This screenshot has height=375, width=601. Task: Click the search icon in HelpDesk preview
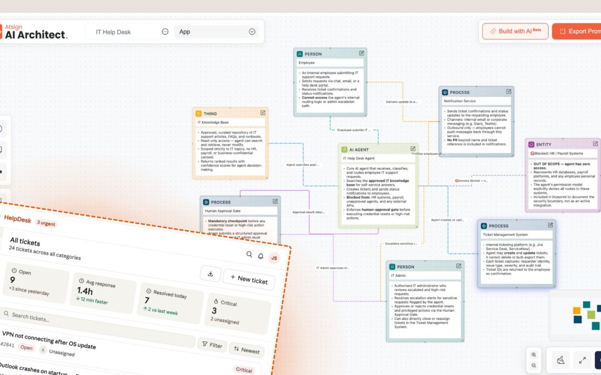[x=249, y=254]
